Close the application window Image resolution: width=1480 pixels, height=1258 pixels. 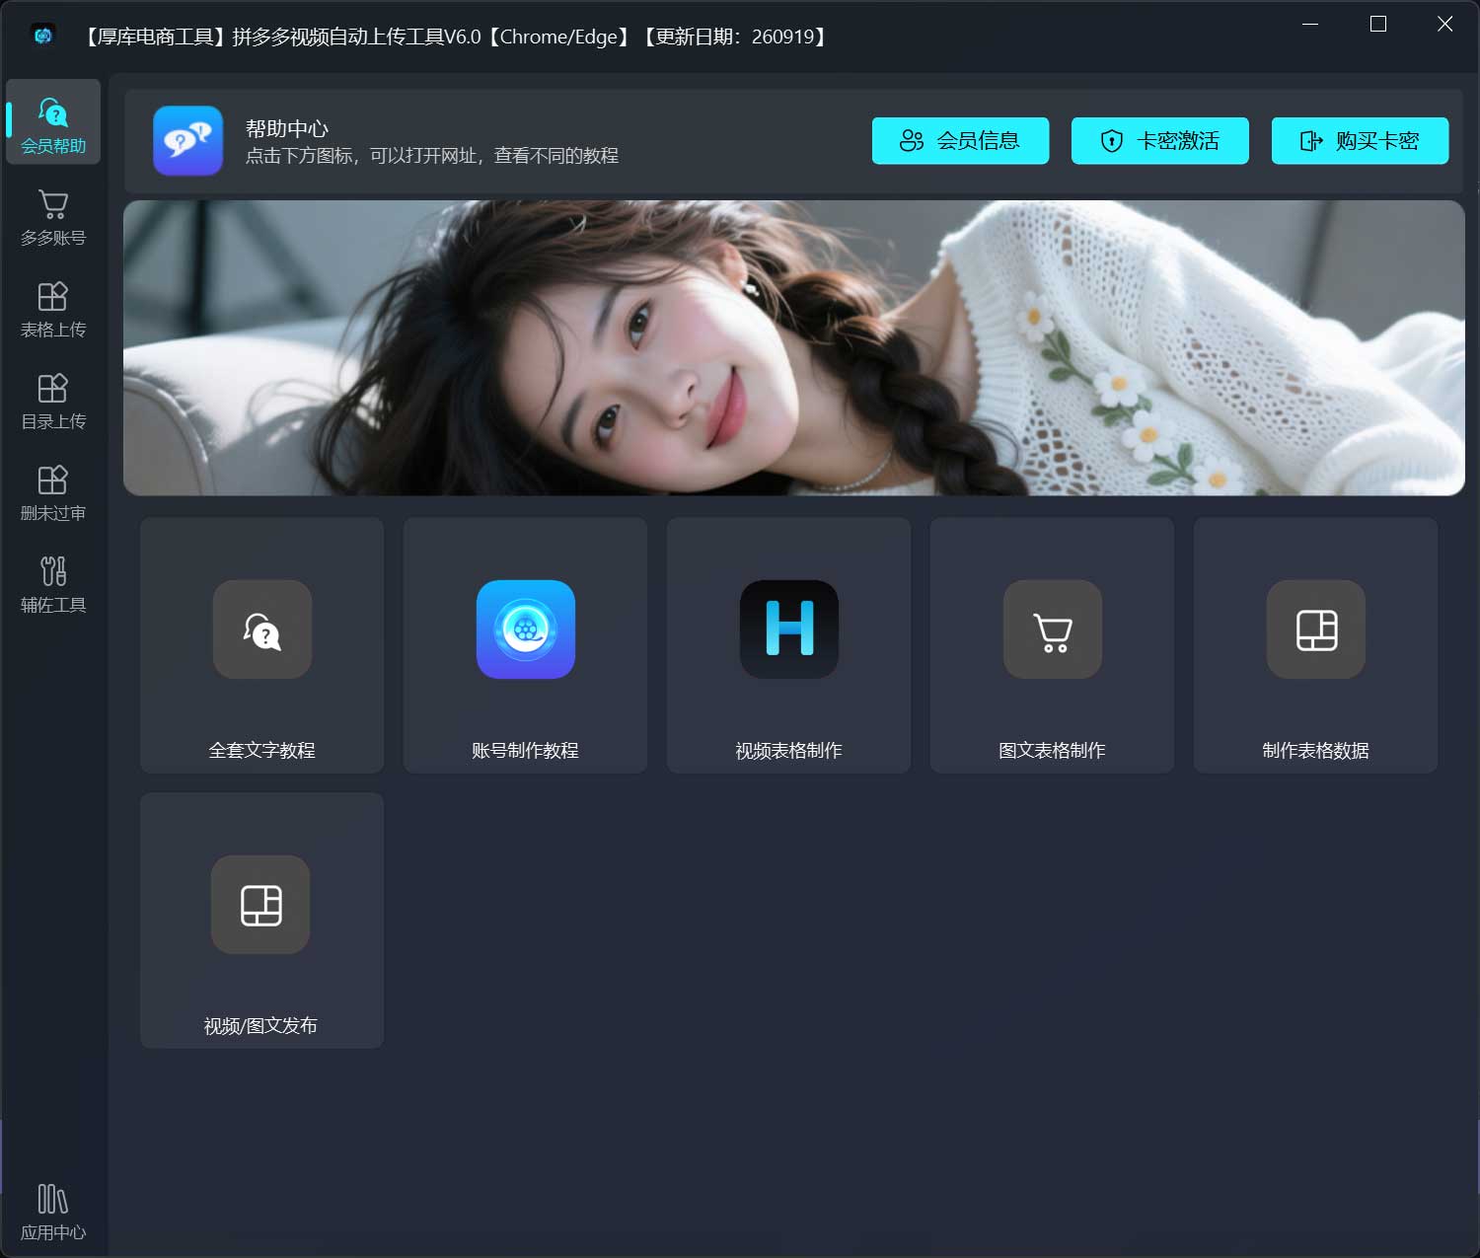[1444, 24]
